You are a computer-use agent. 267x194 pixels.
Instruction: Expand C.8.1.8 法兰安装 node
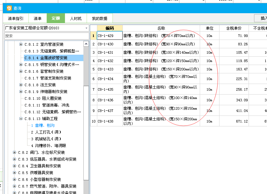pos(21,85)
